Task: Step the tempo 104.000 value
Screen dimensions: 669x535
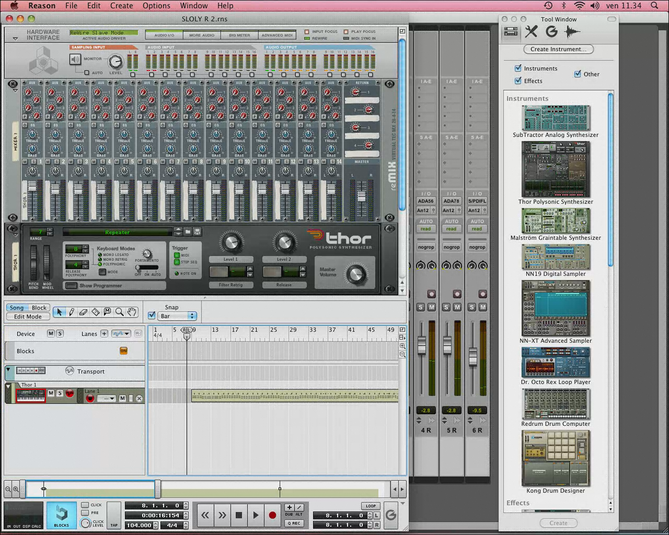Action: [x=156, y=525]
